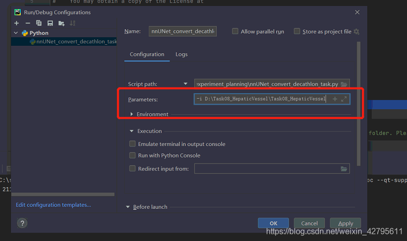Expand the Environment section
The image size is (407, 241).
[132, 114]
